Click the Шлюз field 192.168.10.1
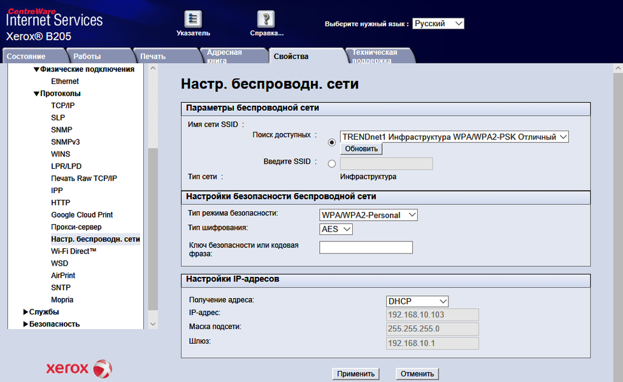The width and height of the screenshot is (623, 382). point(433,343)
